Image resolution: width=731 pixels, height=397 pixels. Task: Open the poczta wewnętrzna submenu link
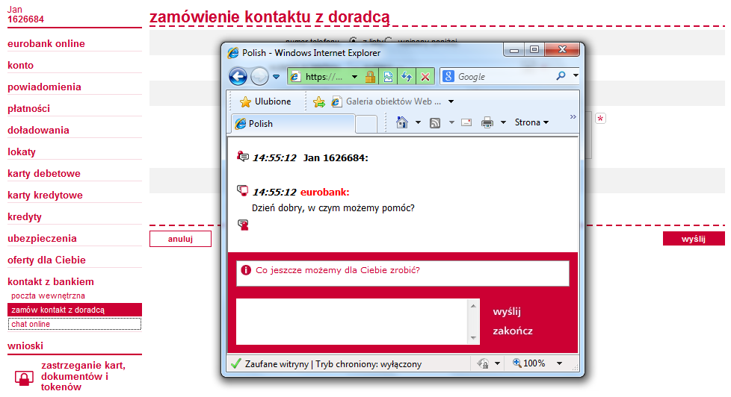tap(48, 296)
